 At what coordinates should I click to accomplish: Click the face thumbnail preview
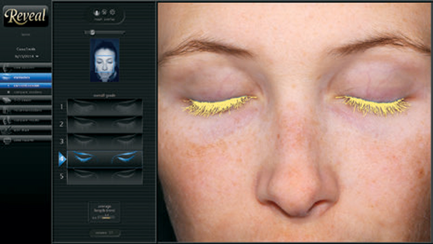pos(104,60)
